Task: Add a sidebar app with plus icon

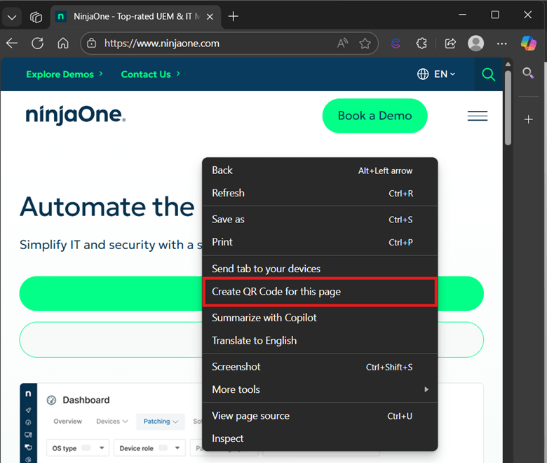Action: point(529,119)
